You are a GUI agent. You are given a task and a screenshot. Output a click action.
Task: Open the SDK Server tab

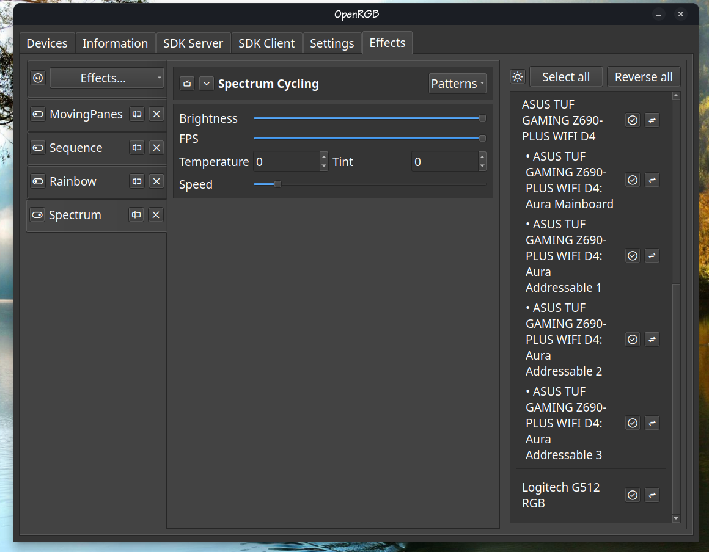[193, 43]
